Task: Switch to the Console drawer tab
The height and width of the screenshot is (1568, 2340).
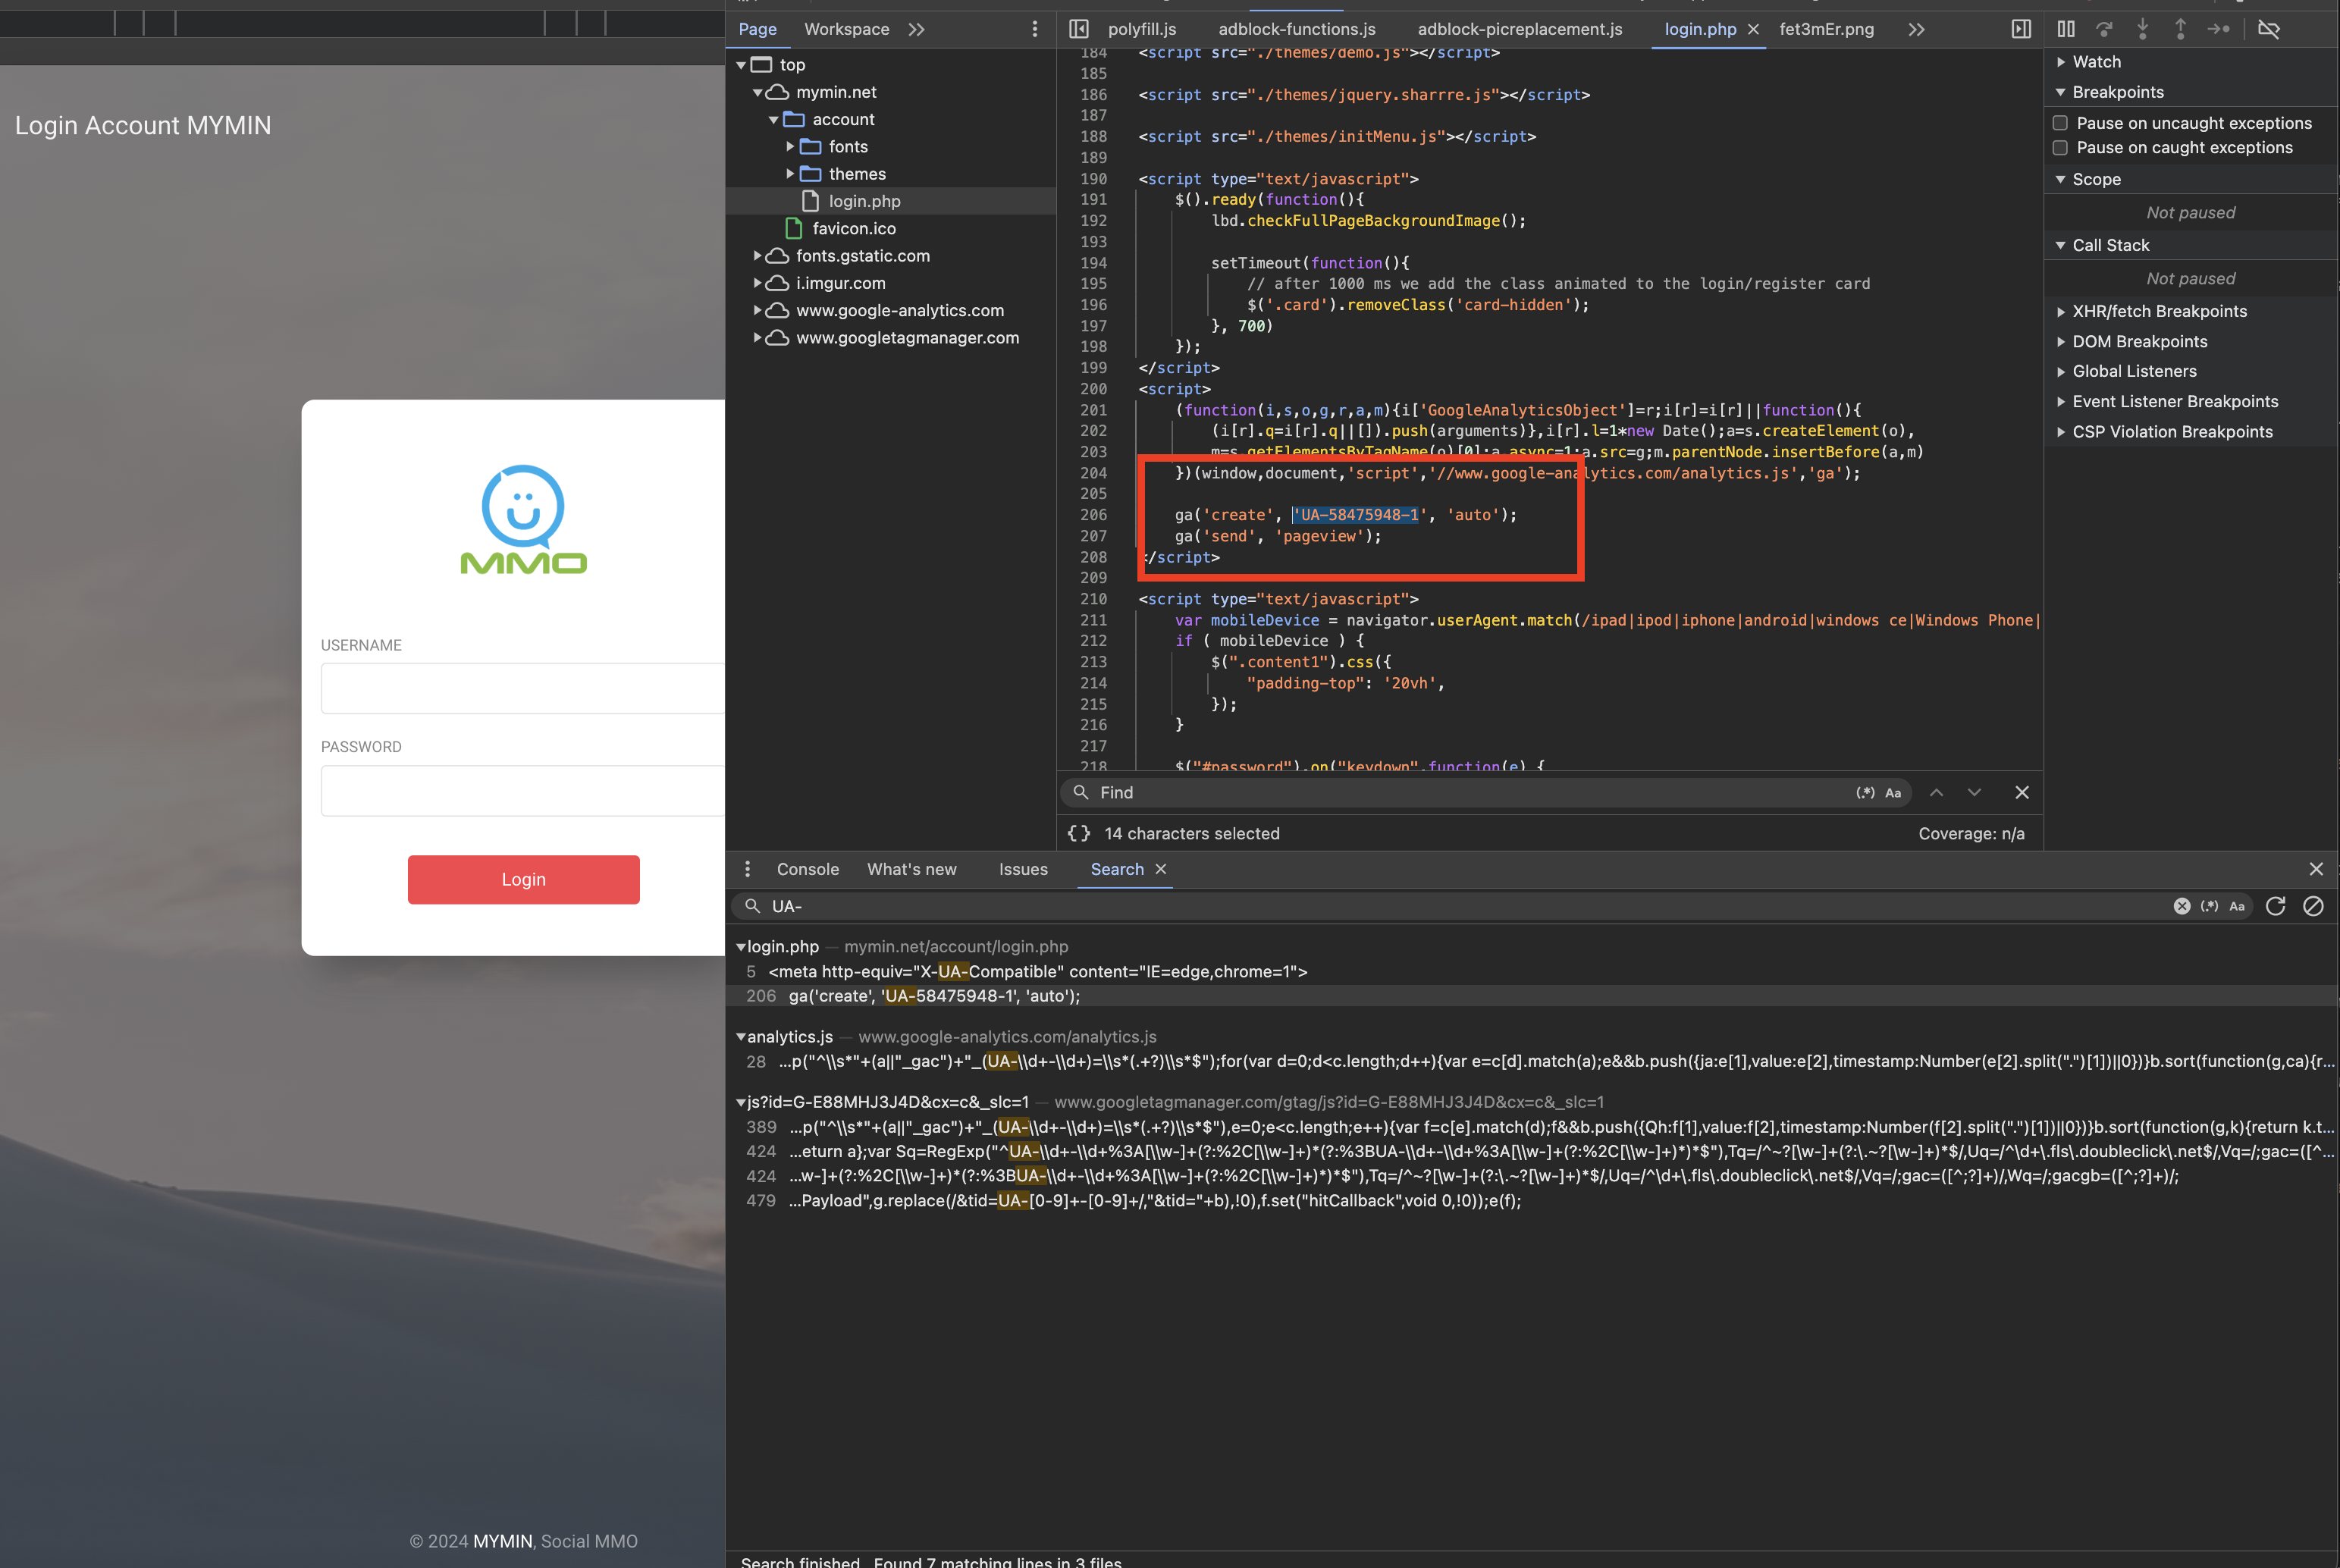Action: [807, 869]
